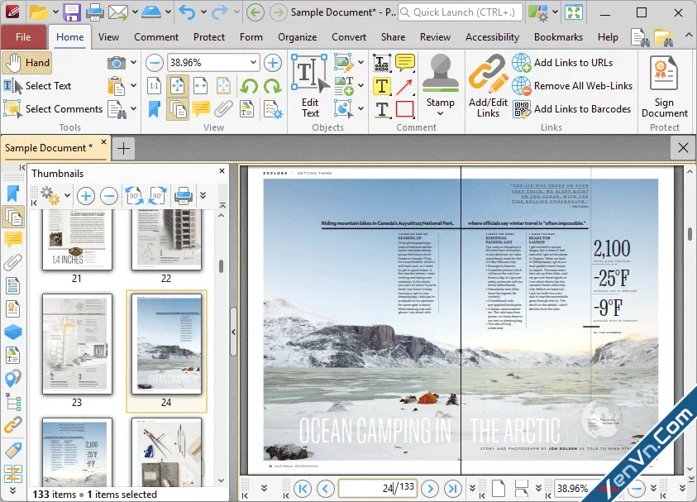
Task: Click Sign Document
Action: (x=665, y=86)
